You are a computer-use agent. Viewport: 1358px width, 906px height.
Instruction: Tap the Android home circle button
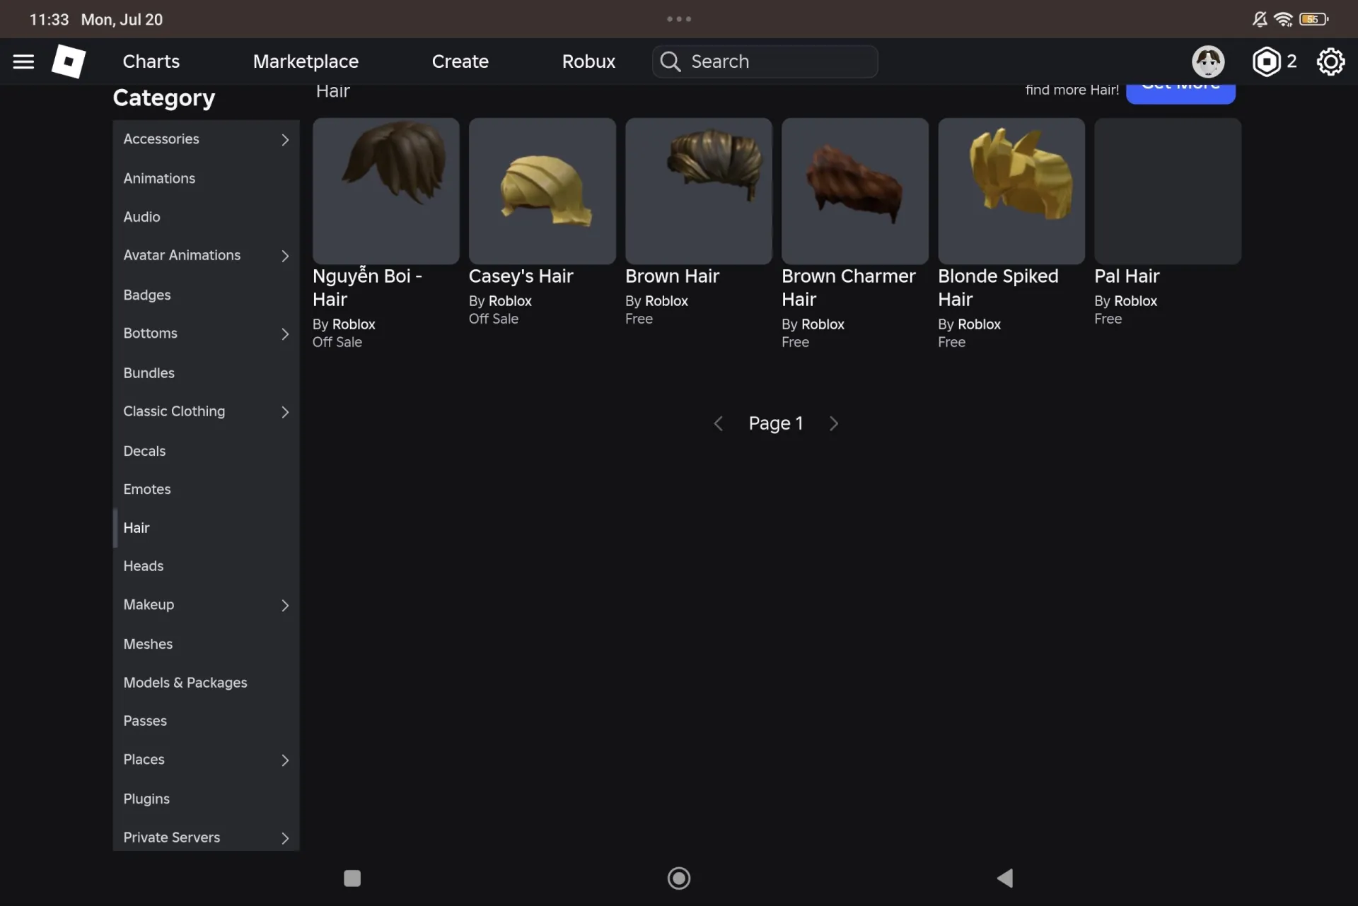[x=679, y=878]
